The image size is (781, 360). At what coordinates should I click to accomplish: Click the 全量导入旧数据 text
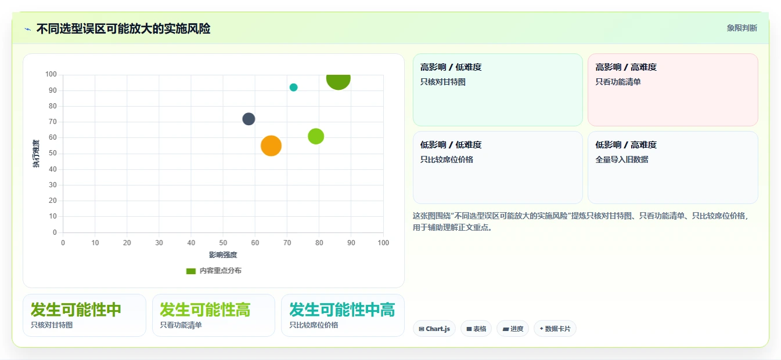pos(622,159)
